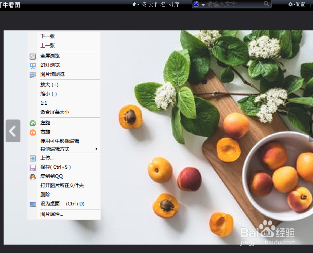
Task: Expand search engine dropdown arrow
Action: [x=203, y=4]
